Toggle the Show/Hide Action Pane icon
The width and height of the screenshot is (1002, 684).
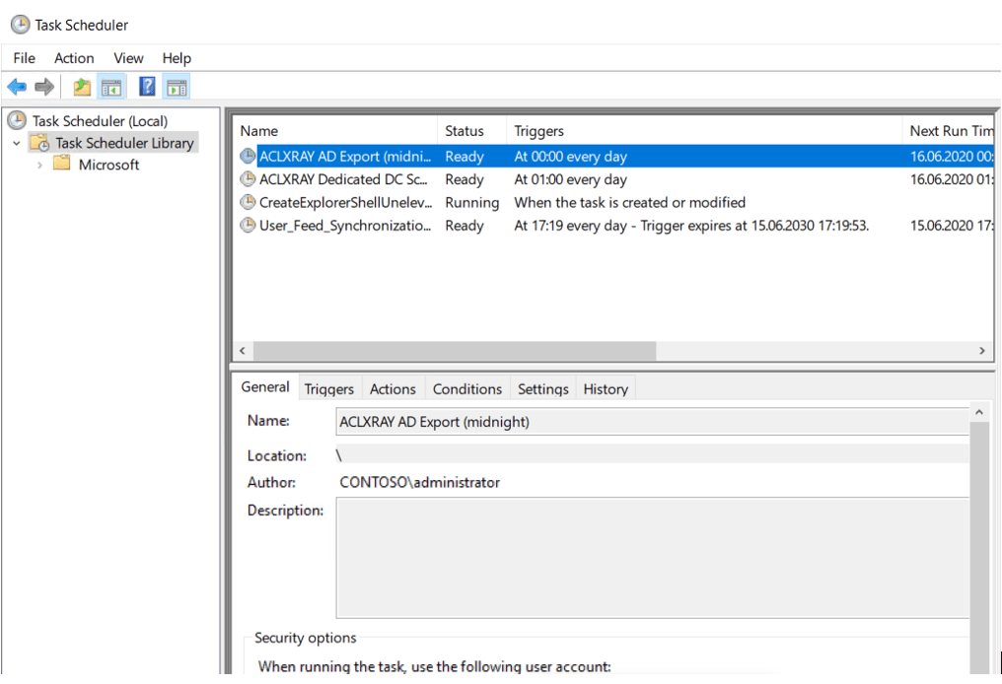point(177,88)
